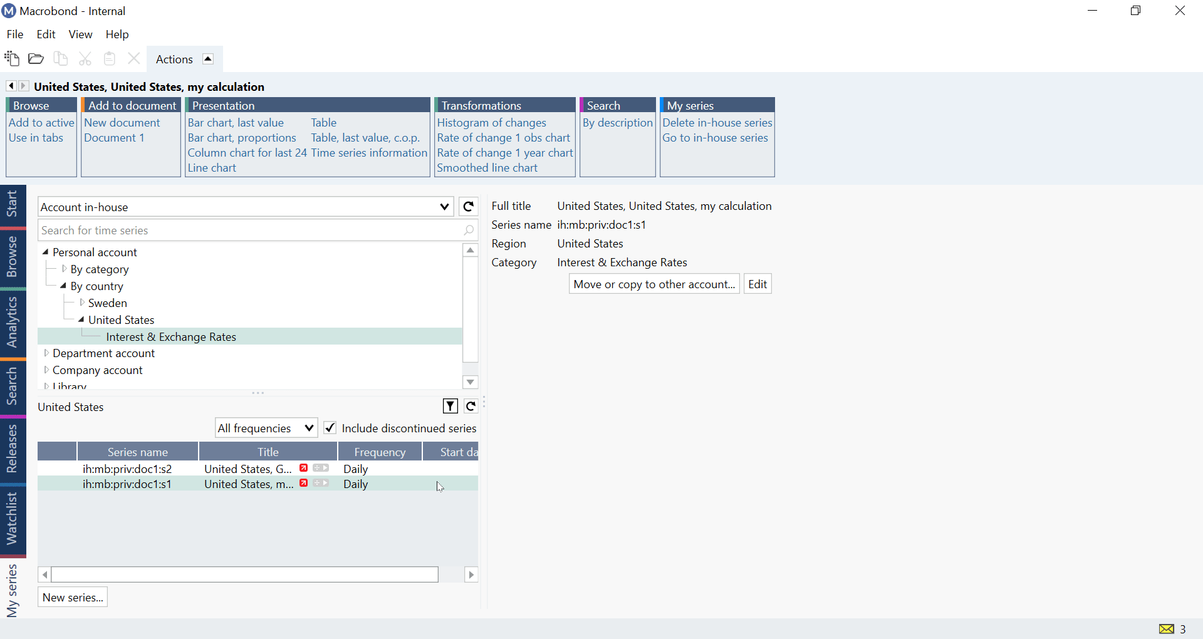Click the Macrobond application logo icon
The image size is (1203, 639).
click(x=9, y=11)
